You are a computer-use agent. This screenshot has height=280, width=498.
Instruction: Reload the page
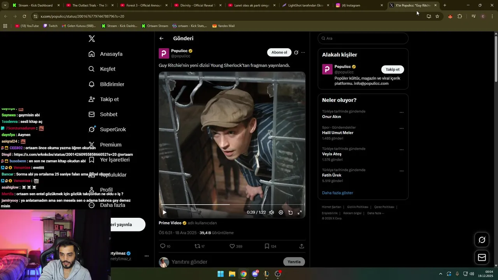pyautogui.click(x=24, y=16)
